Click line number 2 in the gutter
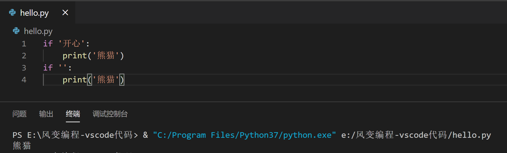Viewport: 507px width, 153px height. point(24,56)
